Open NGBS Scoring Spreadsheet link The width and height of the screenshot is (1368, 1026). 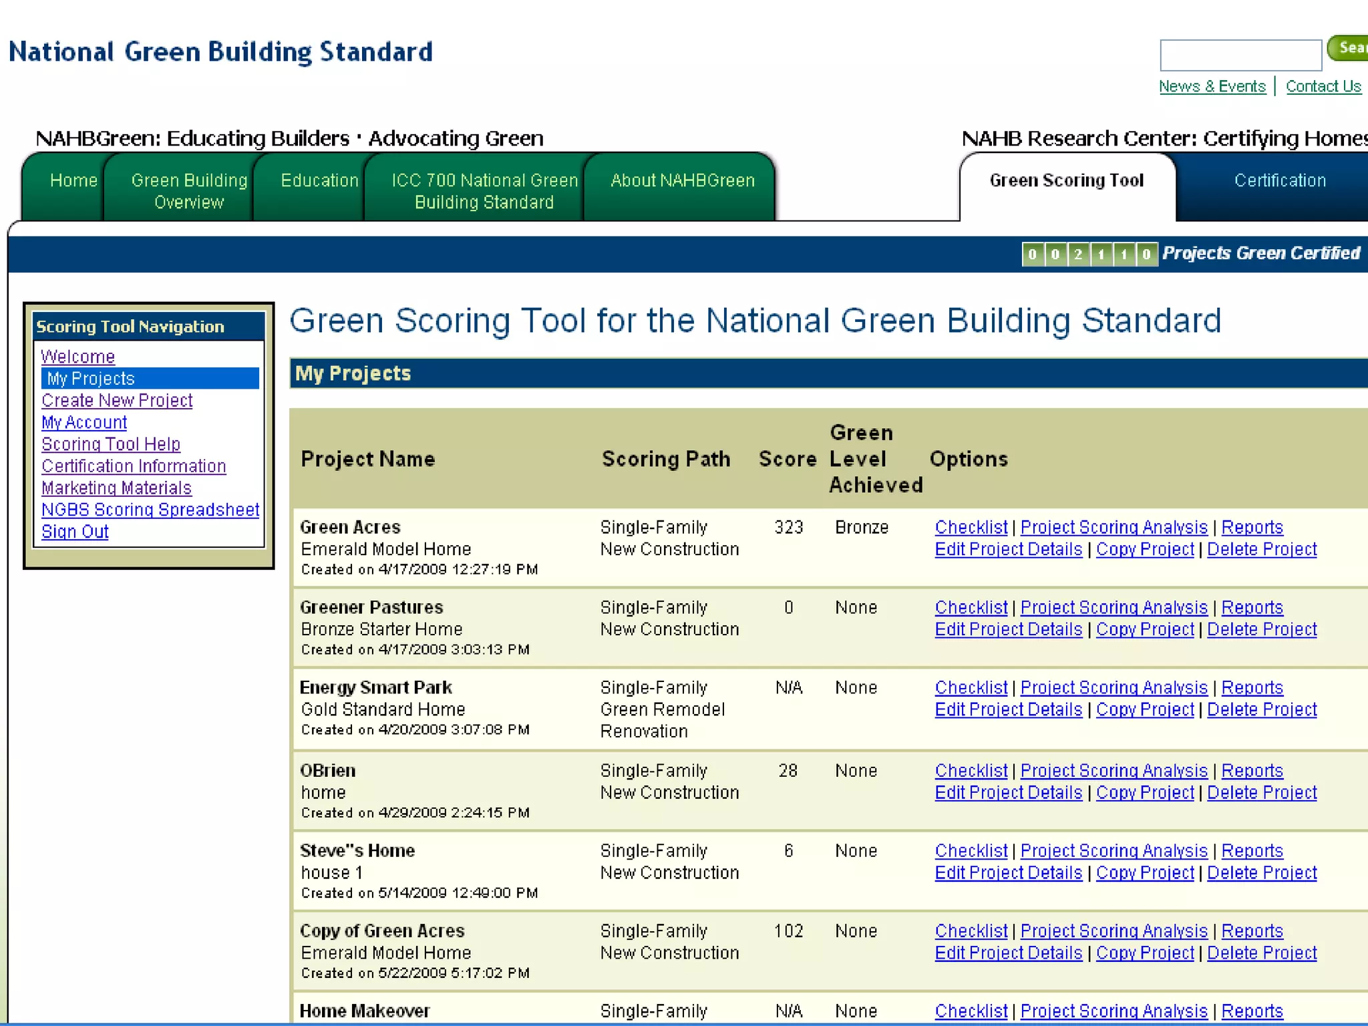click(x=150, y=510)
